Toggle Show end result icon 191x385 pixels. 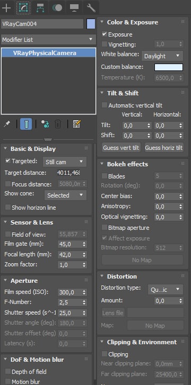pos(26,124)
